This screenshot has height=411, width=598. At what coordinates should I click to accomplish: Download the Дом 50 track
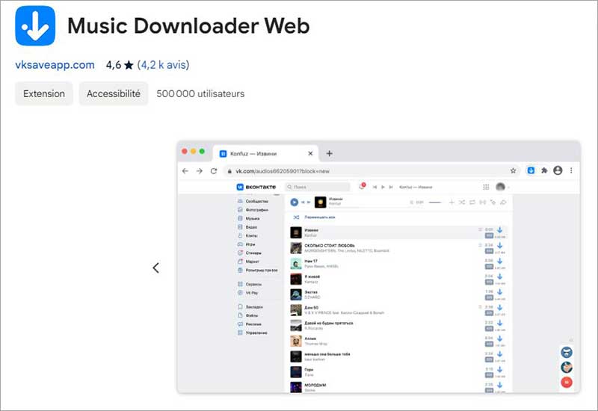tap(499, 307)
